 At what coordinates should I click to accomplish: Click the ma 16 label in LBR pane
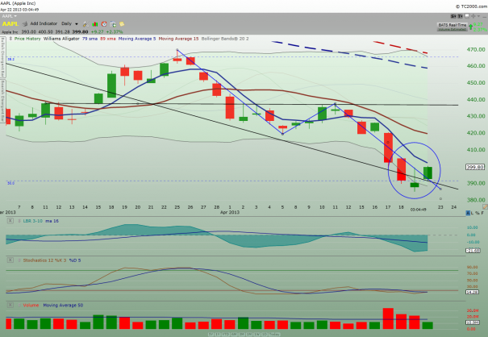pos(52,221)
